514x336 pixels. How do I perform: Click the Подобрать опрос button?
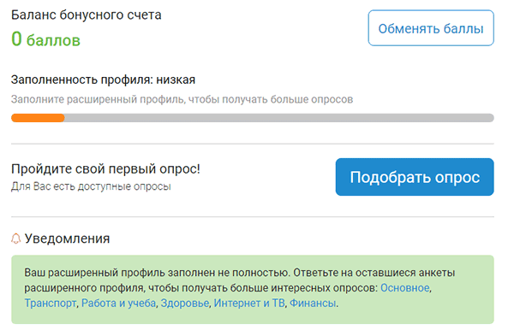[415, 177]
